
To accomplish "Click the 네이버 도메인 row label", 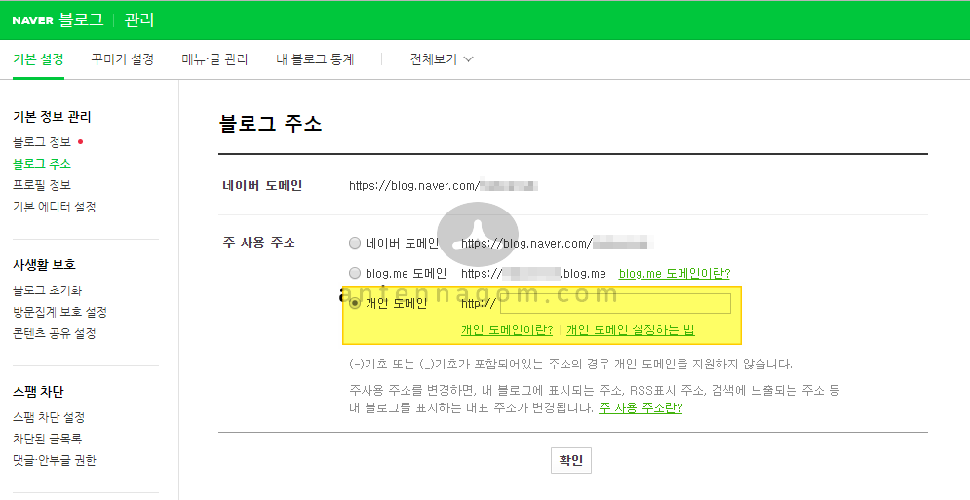I will (x=262, y=185).
